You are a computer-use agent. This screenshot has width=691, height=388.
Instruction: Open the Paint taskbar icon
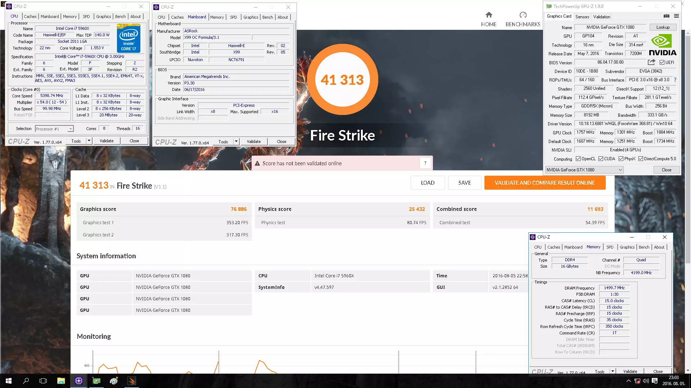click(114, 381)
